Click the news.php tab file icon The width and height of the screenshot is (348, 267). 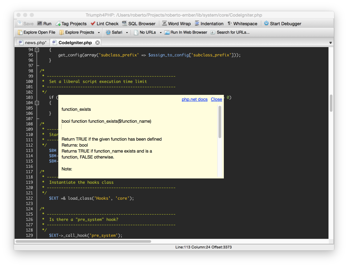tap(21, 42)
